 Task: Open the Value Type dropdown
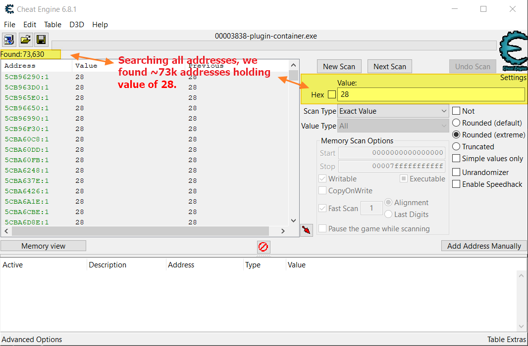click(x=393, y=126)
